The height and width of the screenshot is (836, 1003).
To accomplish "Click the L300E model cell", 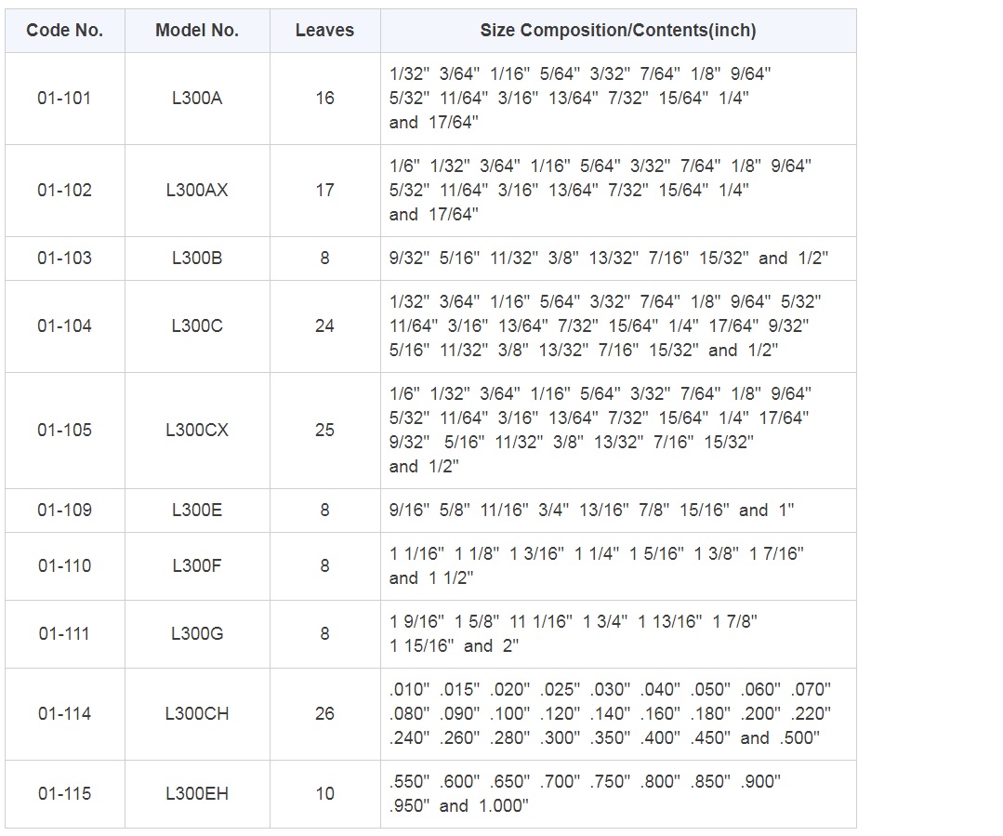I will (197, 510).
